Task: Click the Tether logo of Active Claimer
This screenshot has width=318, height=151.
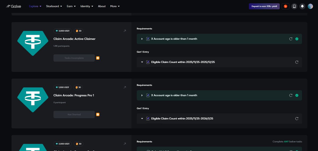Action: click(x=33, y=43)
